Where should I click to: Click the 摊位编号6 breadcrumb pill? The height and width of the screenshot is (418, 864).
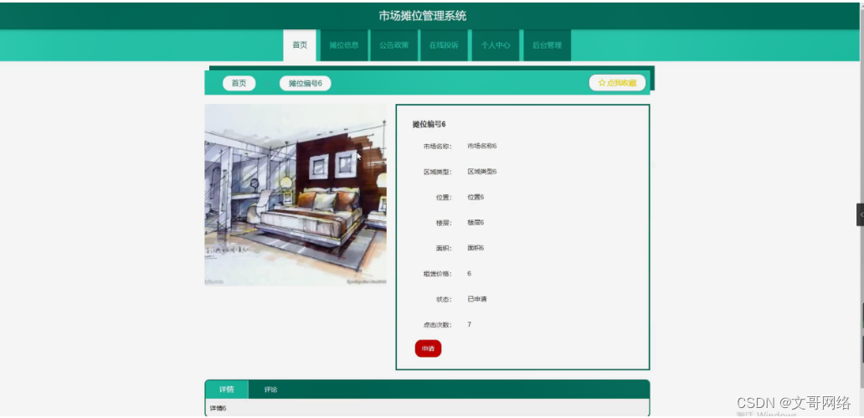306,83
